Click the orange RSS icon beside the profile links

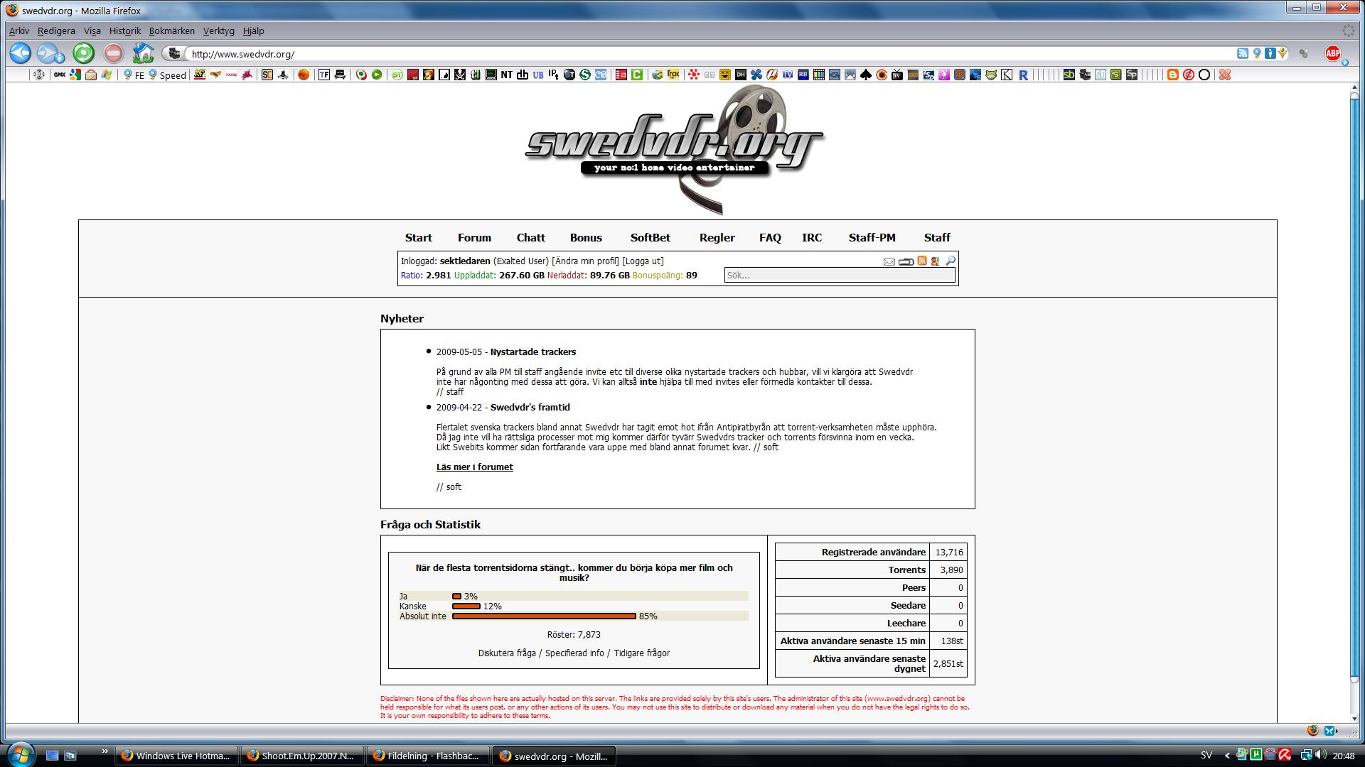click(922, 261)
